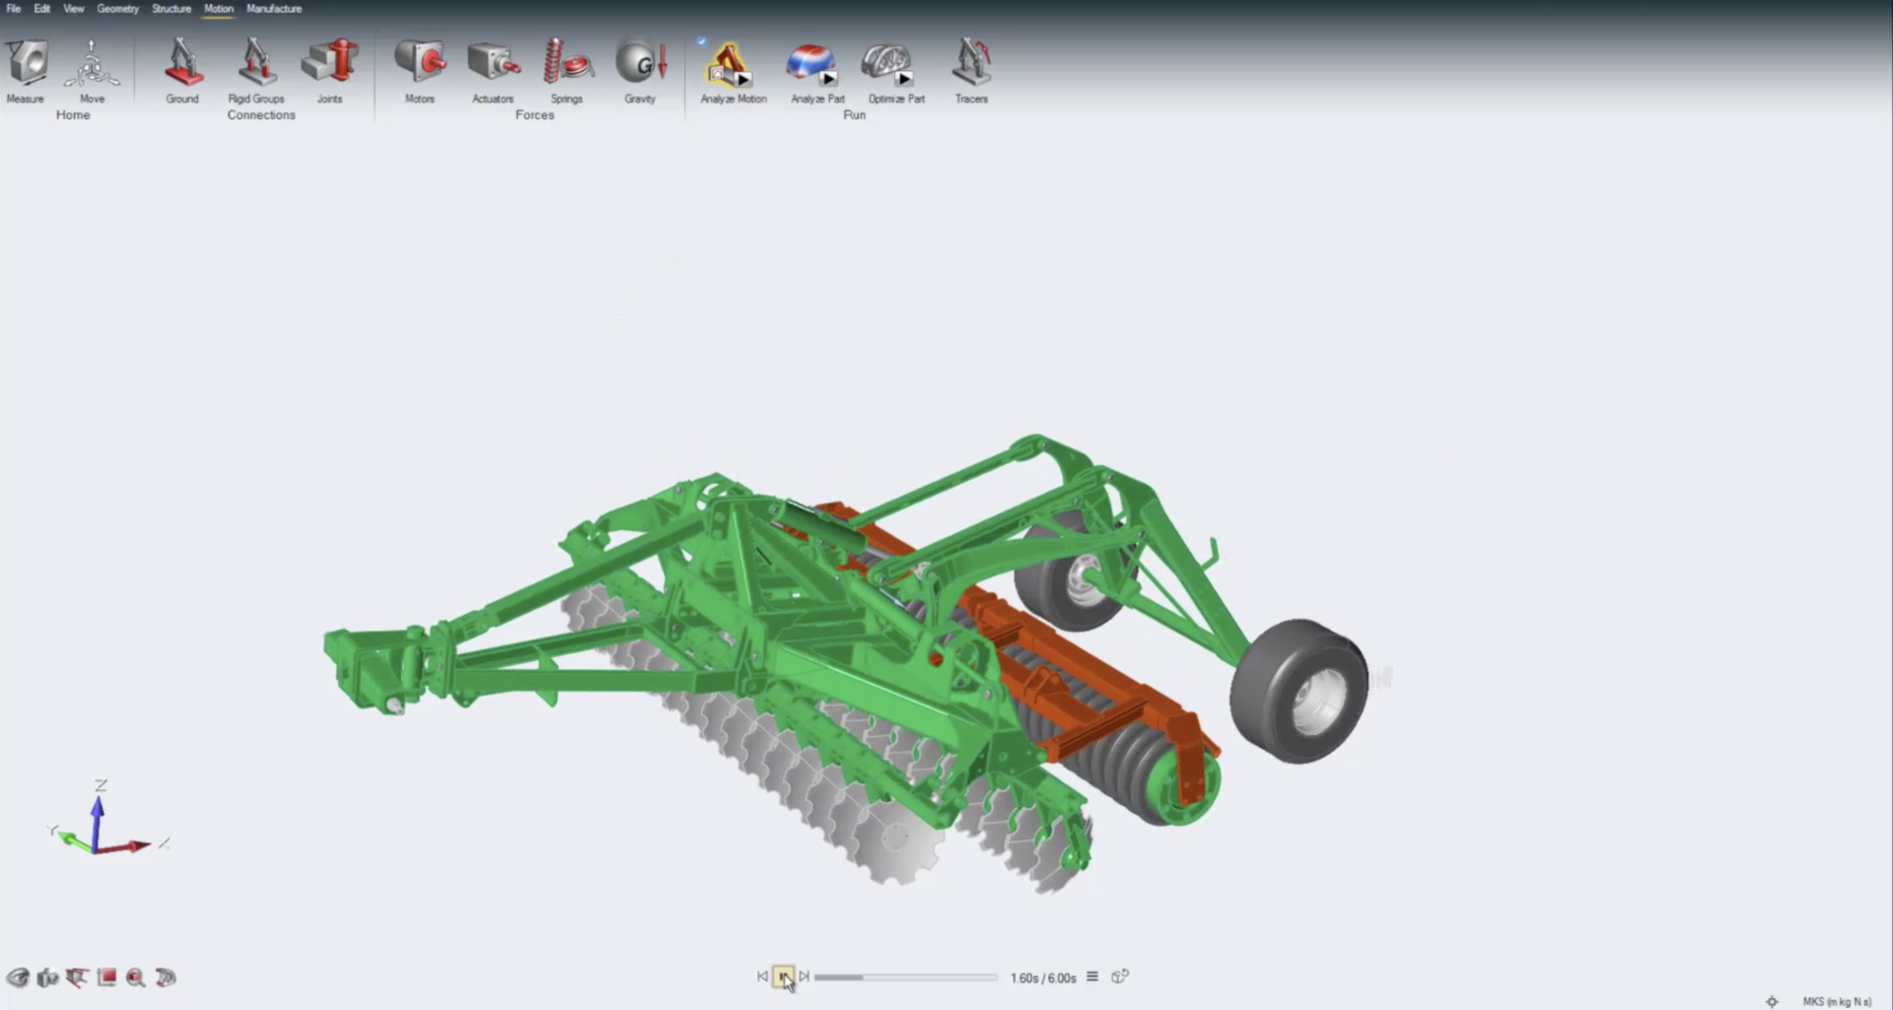
Task: Open the Rigid Groups tool
Action: (x=256, y=64)
